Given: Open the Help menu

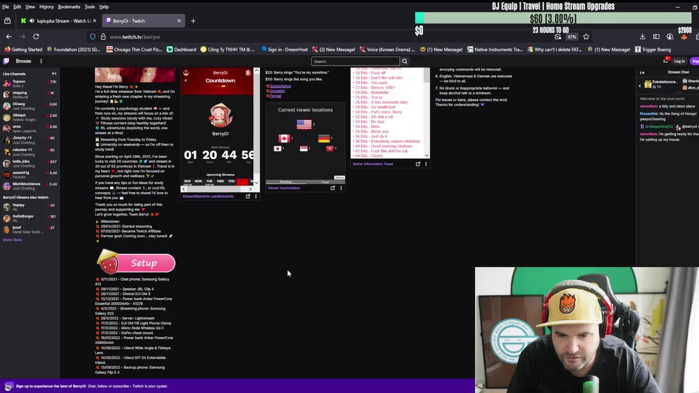Looking at the screenshot, I should coord(104,7).
